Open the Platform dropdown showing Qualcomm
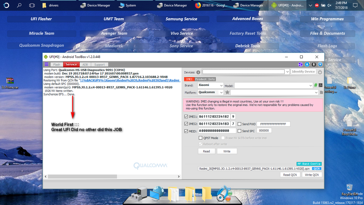This screenshot has height=205, width=364. point(222,92)
